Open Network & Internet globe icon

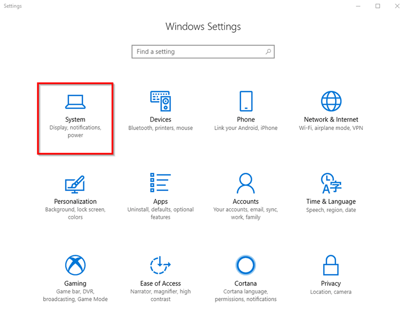pyautogui.click(x=331, y=101)
